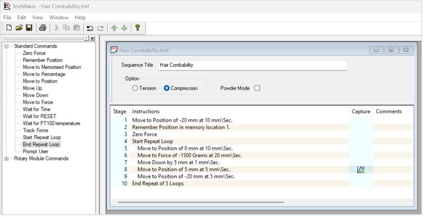Viewport: 426px width, 218px height.
Task: Print the test sequence
Action: point(43,28)
